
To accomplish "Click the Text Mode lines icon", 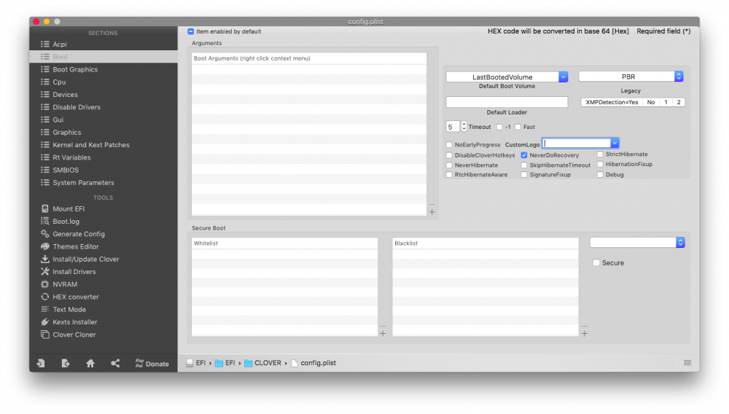I will [44, 309].
